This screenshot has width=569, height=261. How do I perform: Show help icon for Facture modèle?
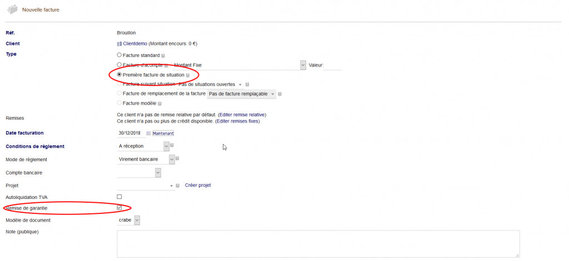(159, 104)
